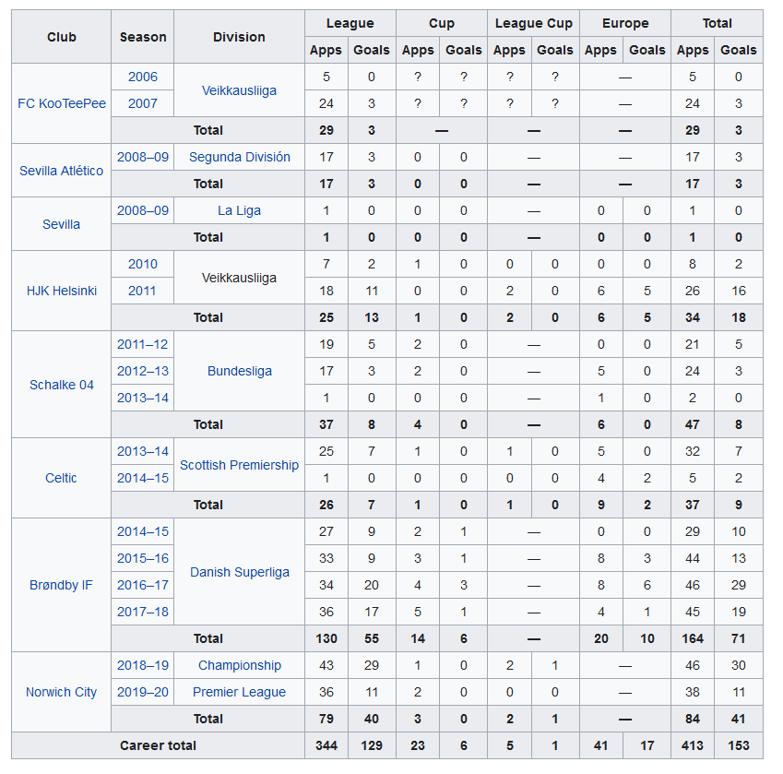Viewport: 783px width, 774px height.
Task: Open the Bundesliga division link
Action: tap(239, 371)
